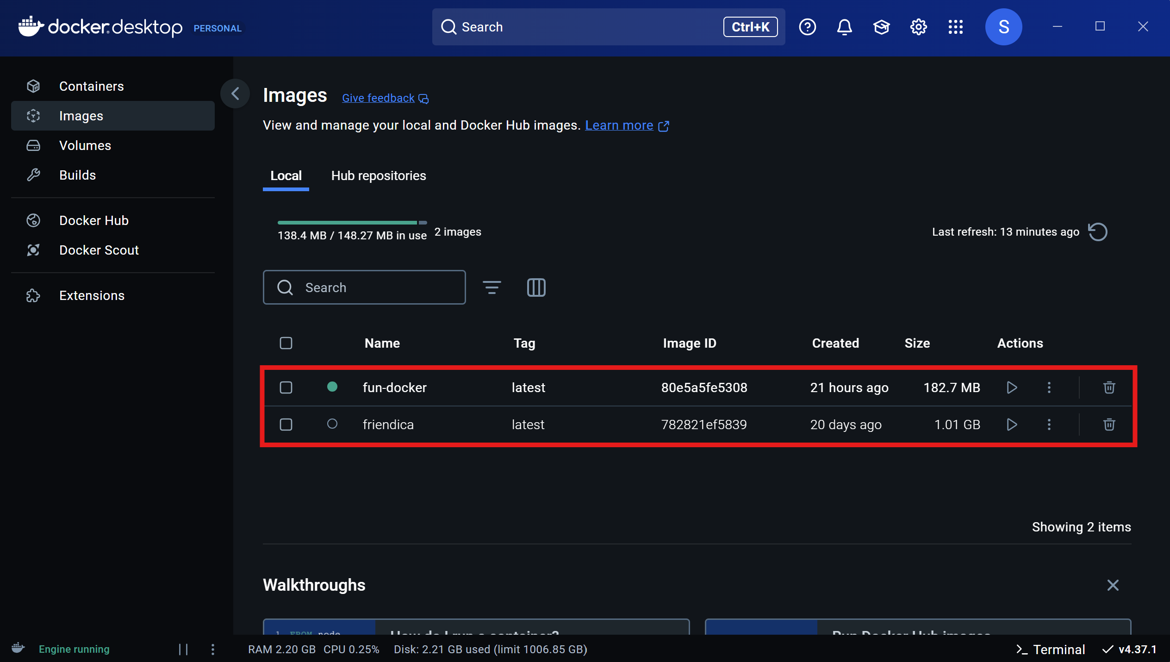The height and width of the screenshot is (662, 1170).
Task: Open the columns display options
Action: (x=536, y=287)
